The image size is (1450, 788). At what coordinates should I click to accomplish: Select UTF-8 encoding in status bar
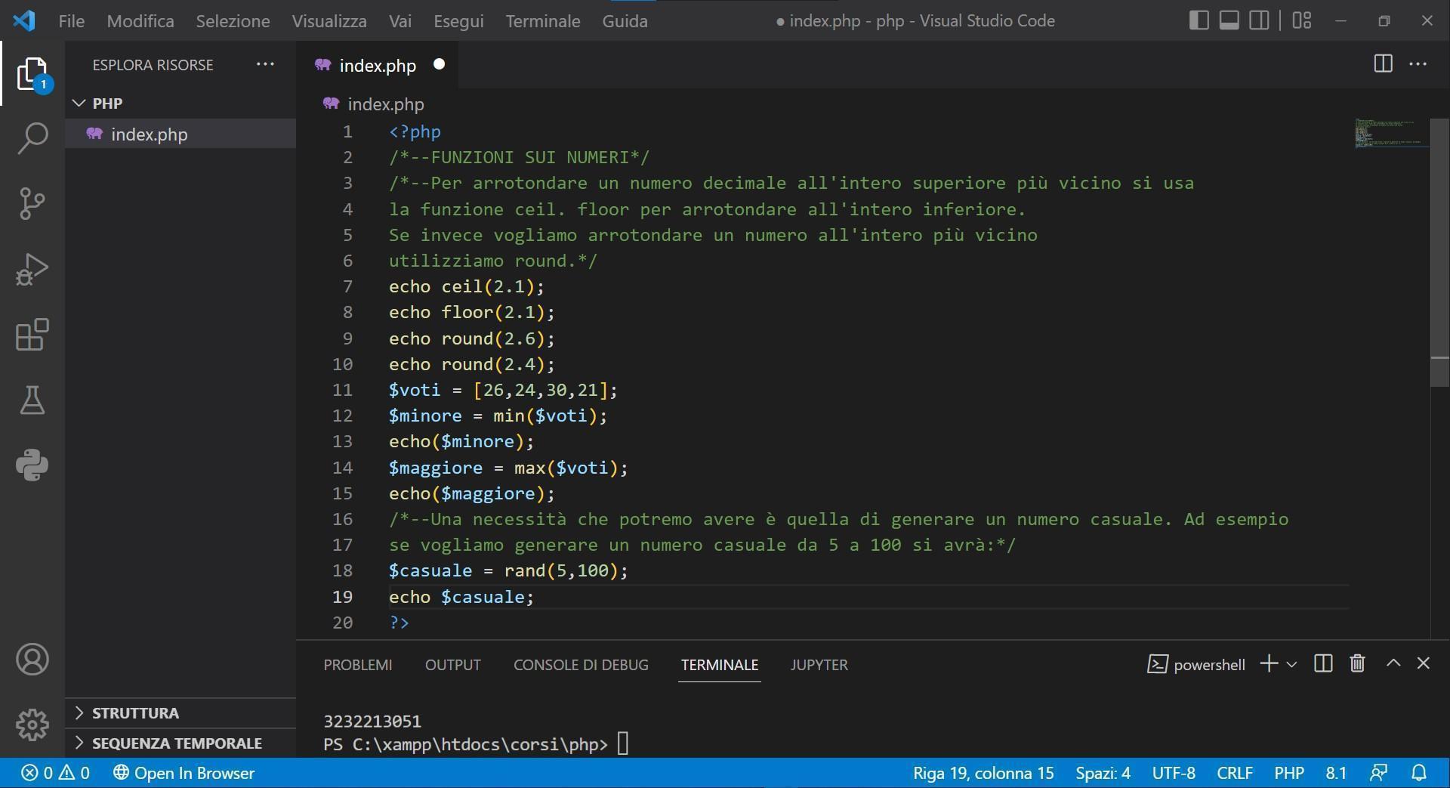[1174, 772]
